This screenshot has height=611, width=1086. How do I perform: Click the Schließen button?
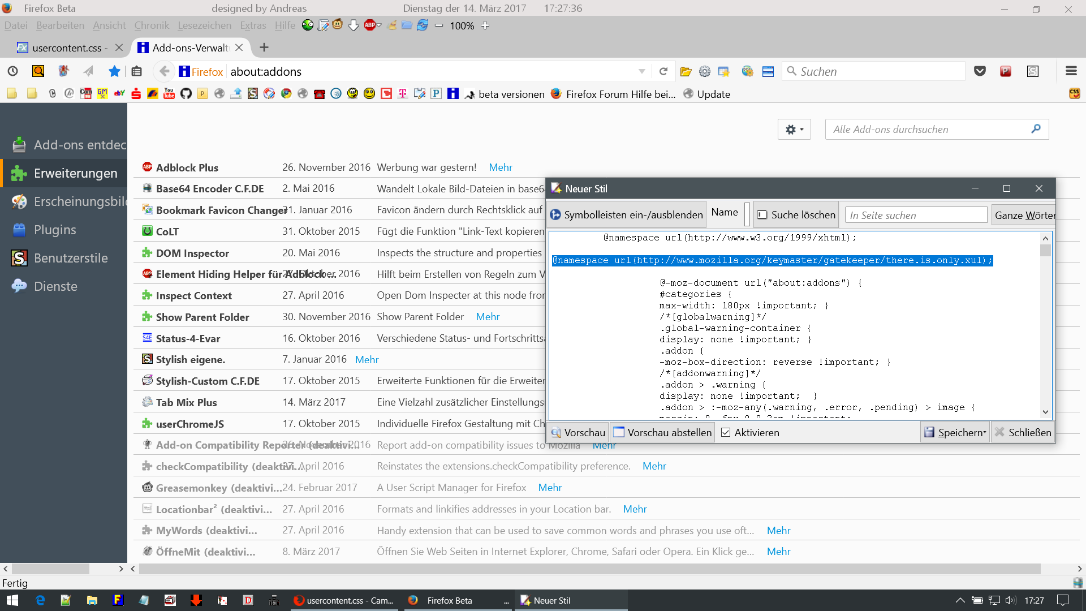click(x=1023, y=433)
